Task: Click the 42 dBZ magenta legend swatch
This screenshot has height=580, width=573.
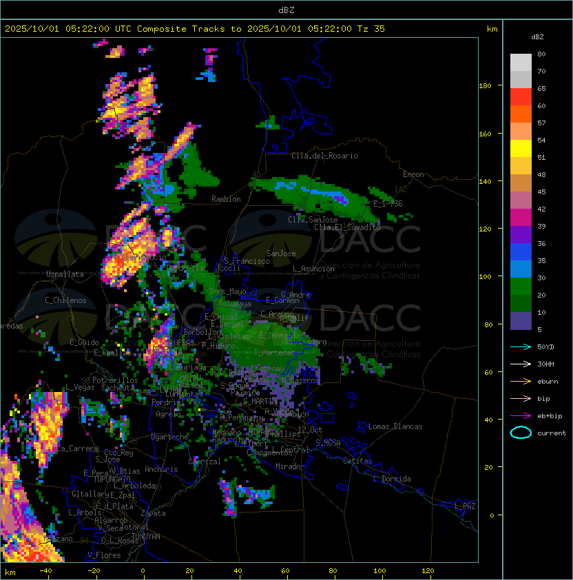Action: [x=521, y=218]
